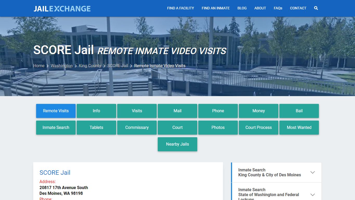
Task: Select the Remote Visits button
Action: [x=56, y=111]
